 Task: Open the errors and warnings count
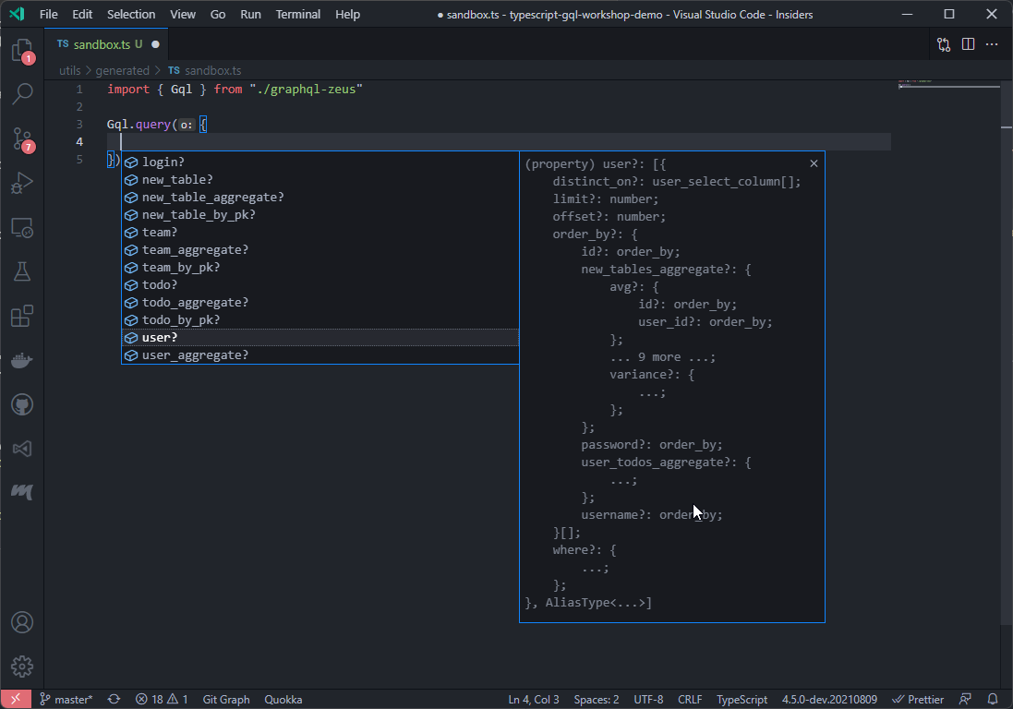coord(162,700)
